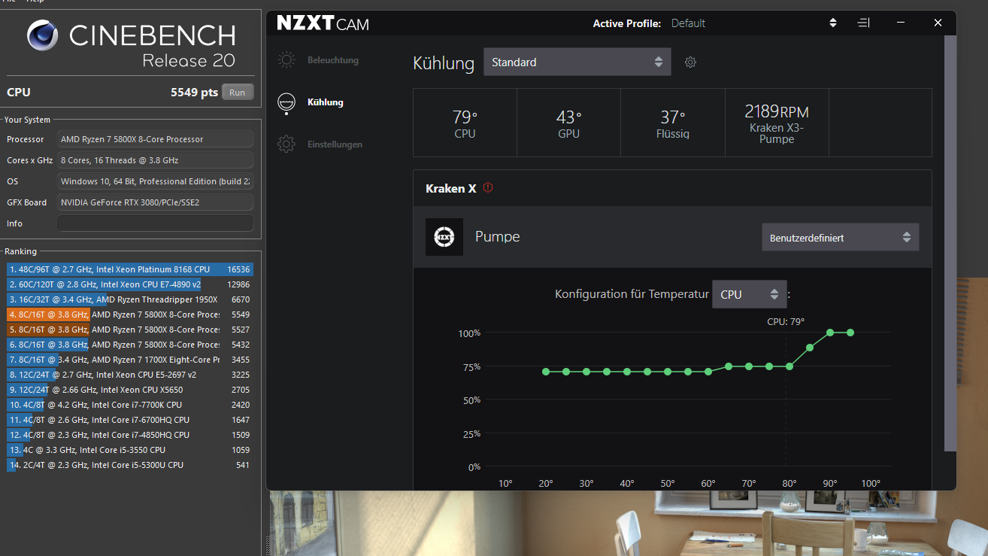Toggle NZXT CAM compact mode icon
Viewport: 988px width, 556px height.
tap(863, 23)
